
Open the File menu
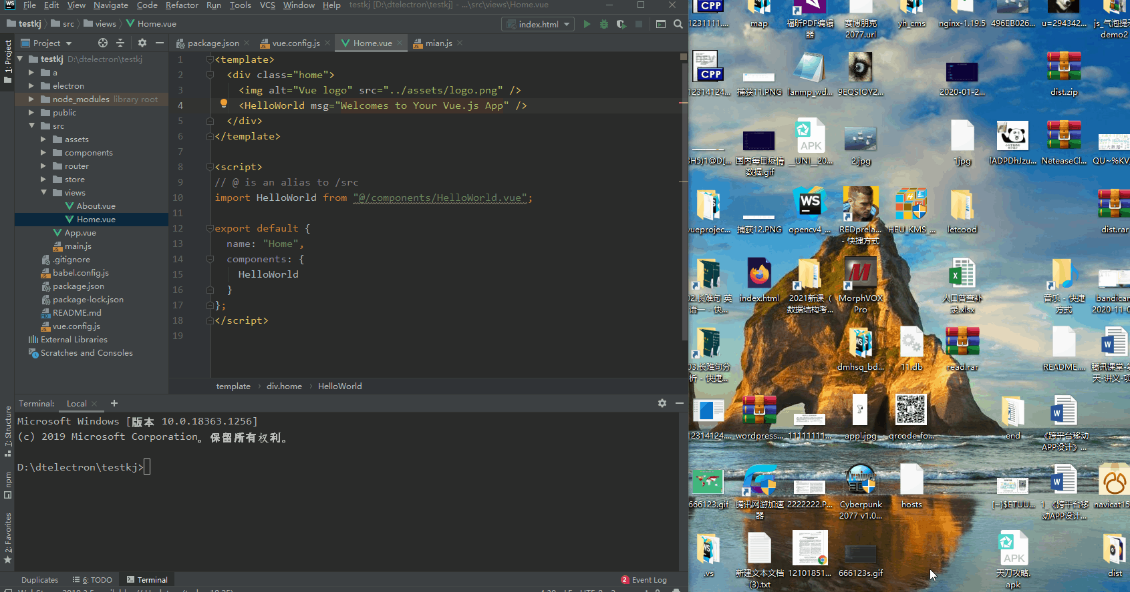coord(29,5)
